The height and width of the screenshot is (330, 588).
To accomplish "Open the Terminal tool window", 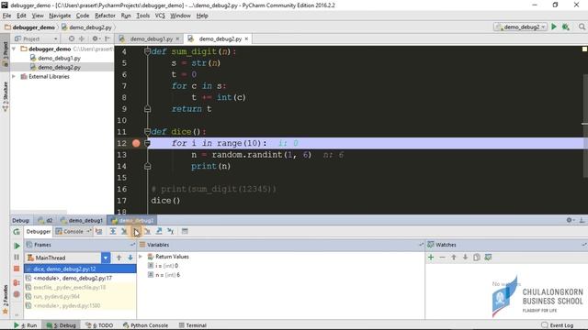I will click(x=193, y=325).
